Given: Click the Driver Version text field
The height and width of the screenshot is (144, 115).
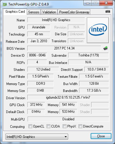Looking at the screenshot, I should [68, 97].
